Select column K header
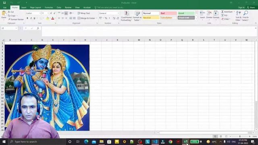Screen dimensions: 258x145 (x=117, y=40)
